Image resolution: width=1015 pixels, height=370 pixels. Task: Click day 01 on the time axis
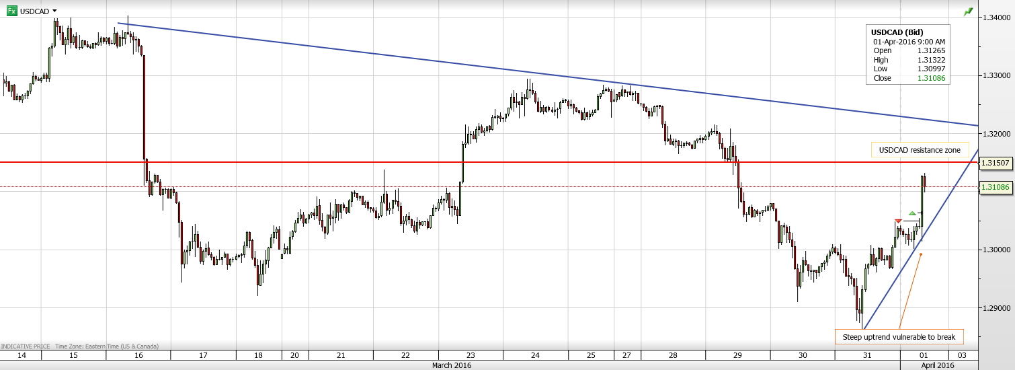924,355
